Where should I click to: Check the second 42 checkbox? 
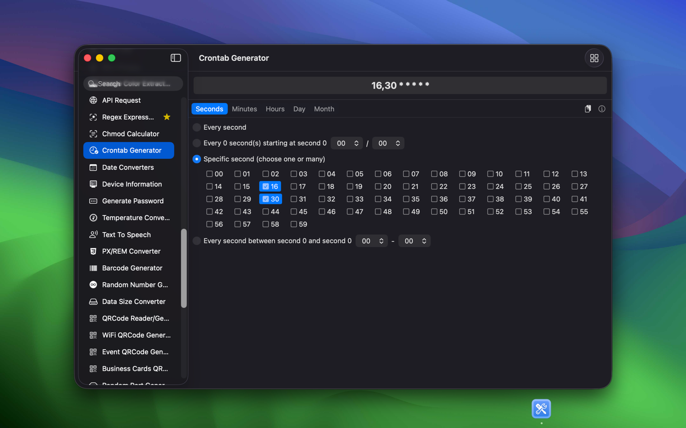[210, 212]
